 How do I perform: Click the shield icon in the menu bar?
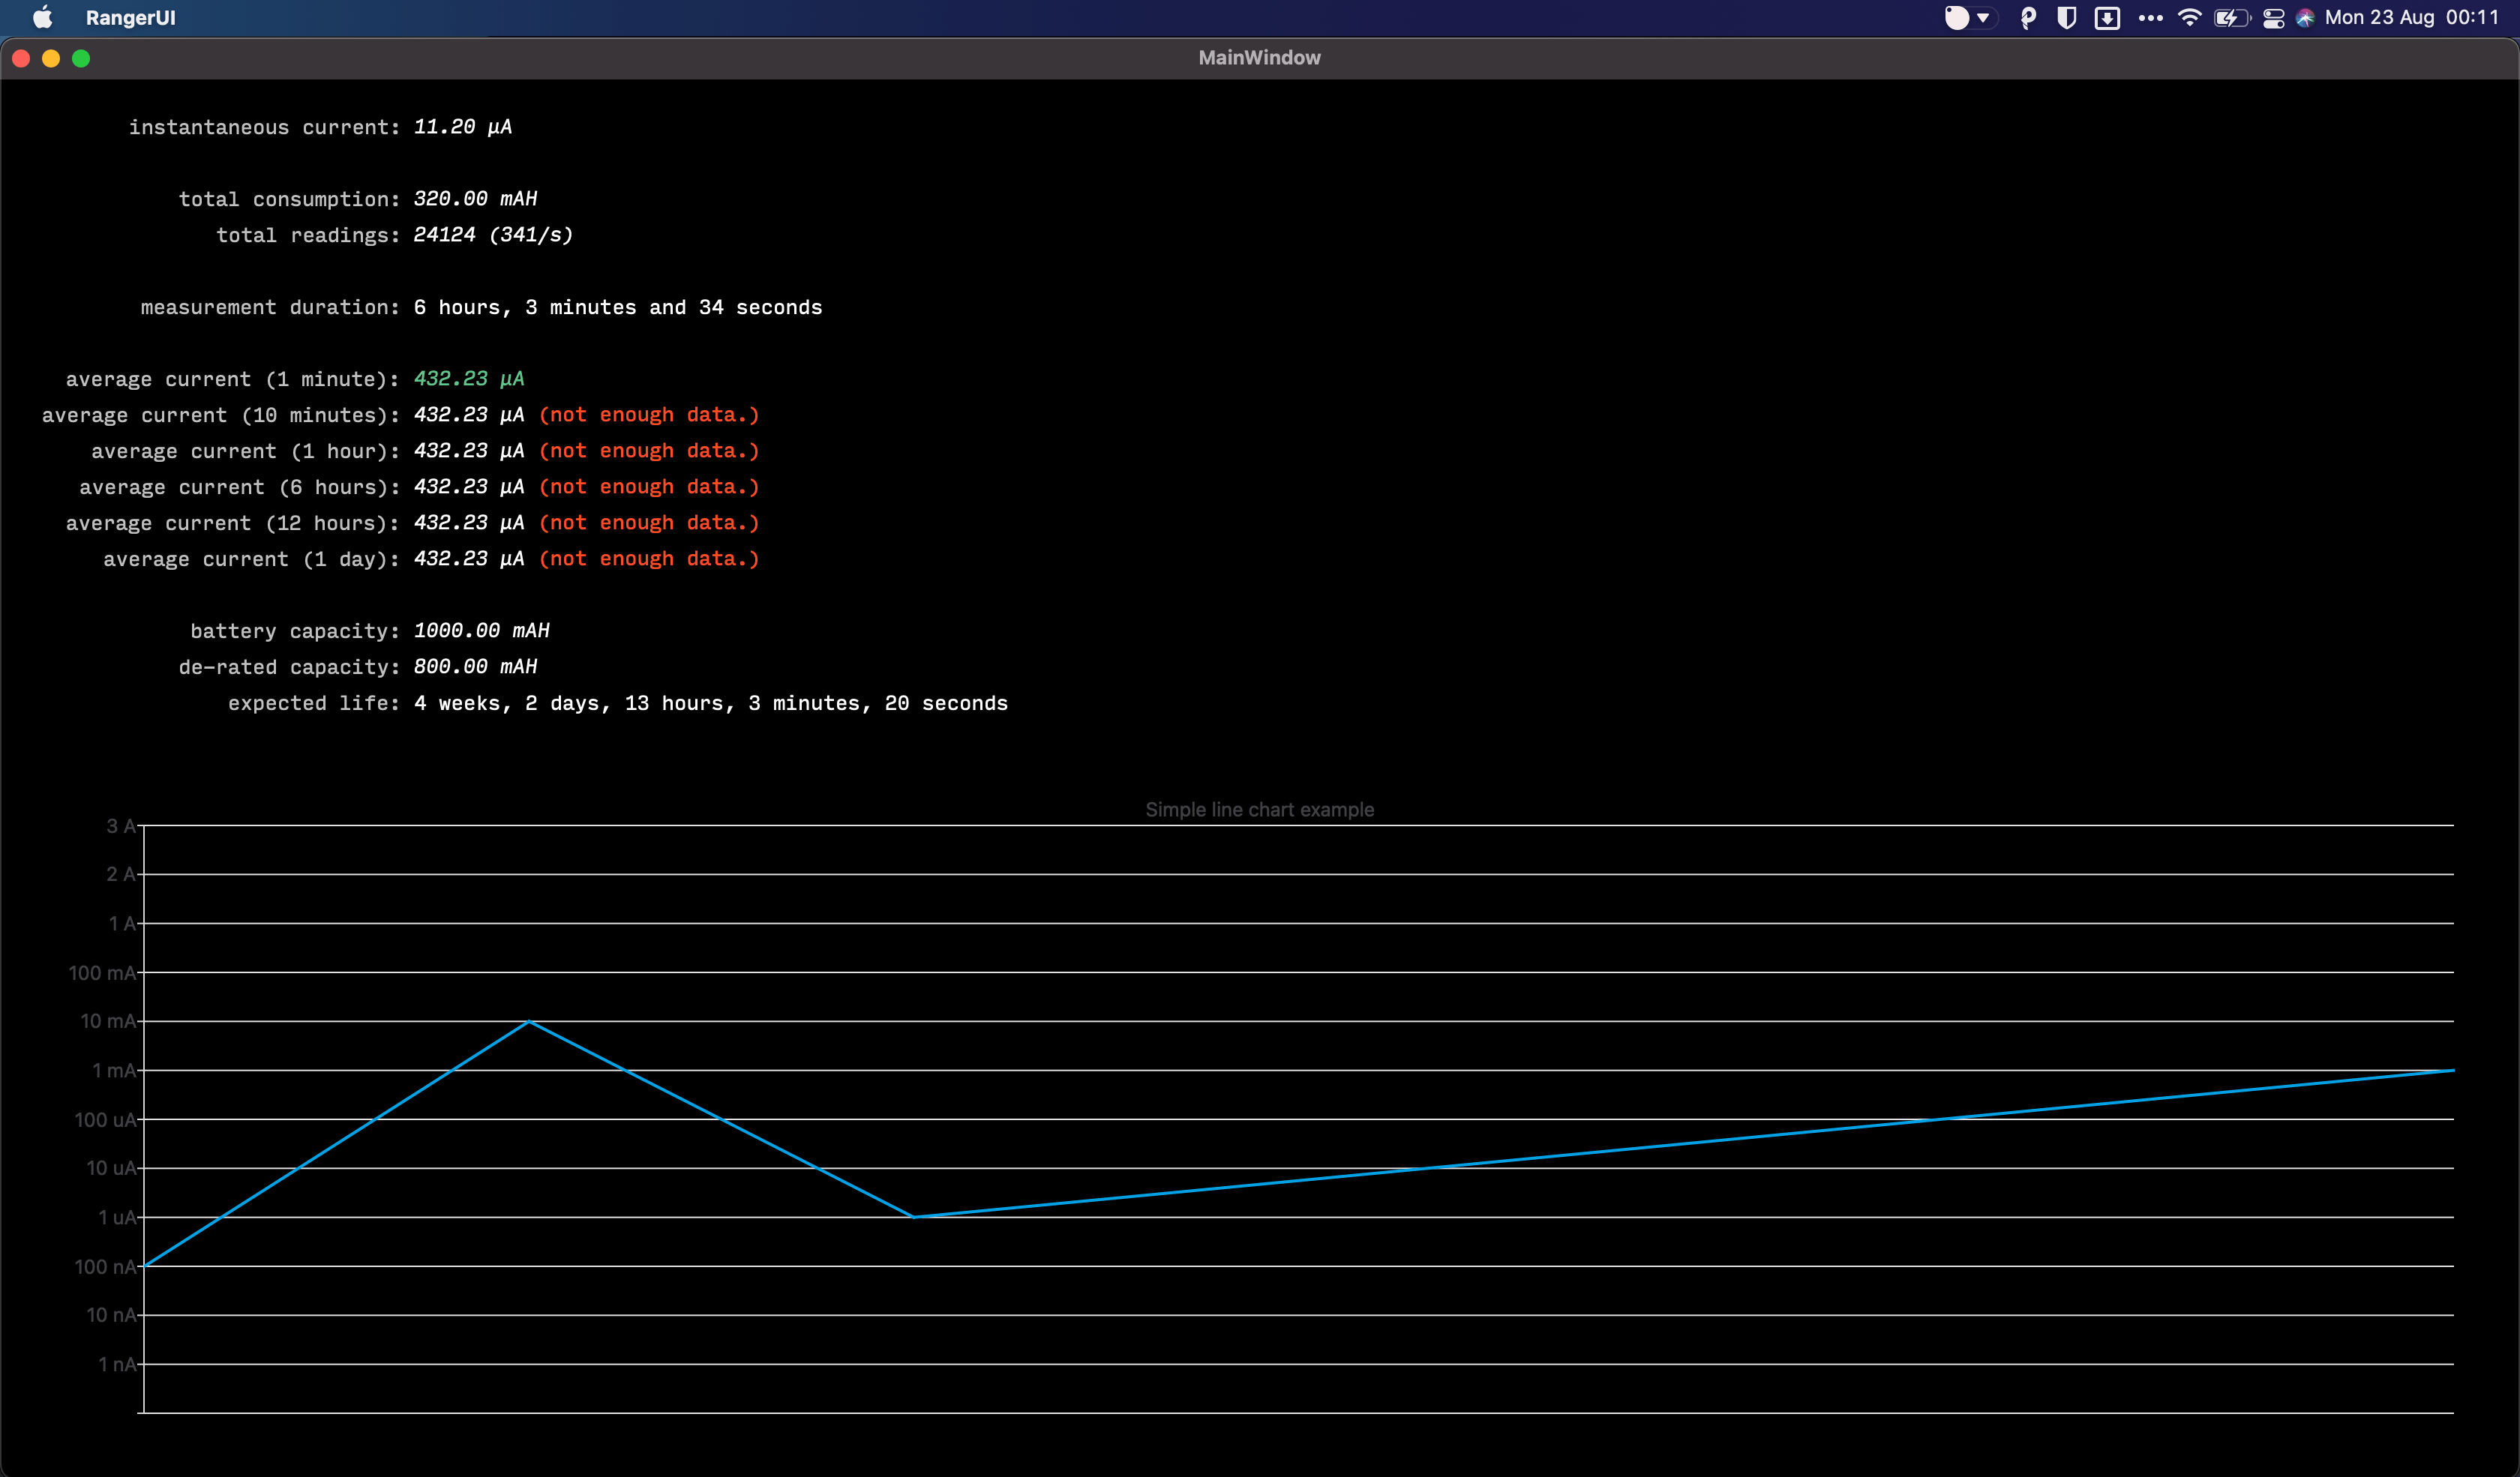(x=2066, y=17)
